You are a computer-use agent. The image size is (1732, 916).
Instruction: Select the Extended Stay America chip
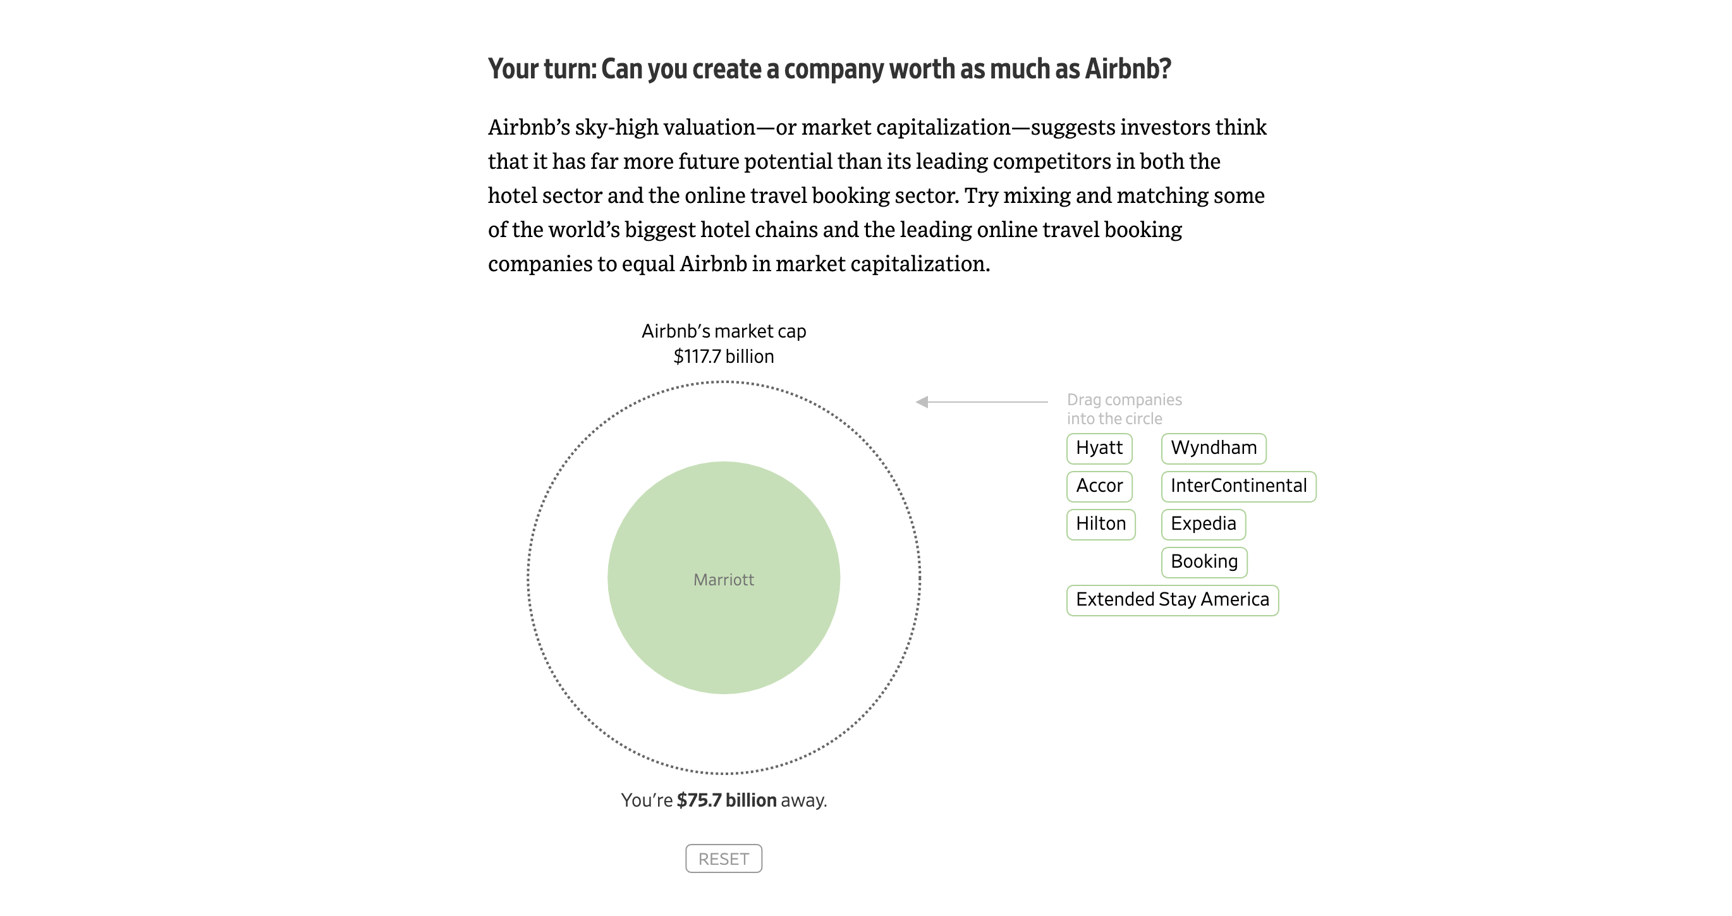[x=1172, y=599]
